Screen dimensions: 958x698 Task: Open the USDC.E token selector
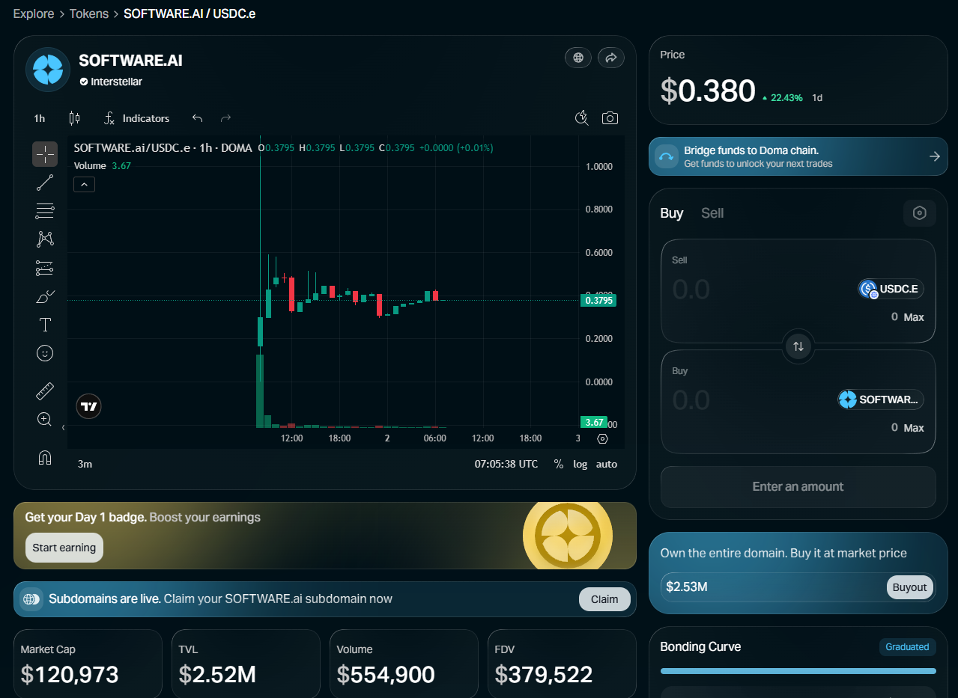[891, 289]
